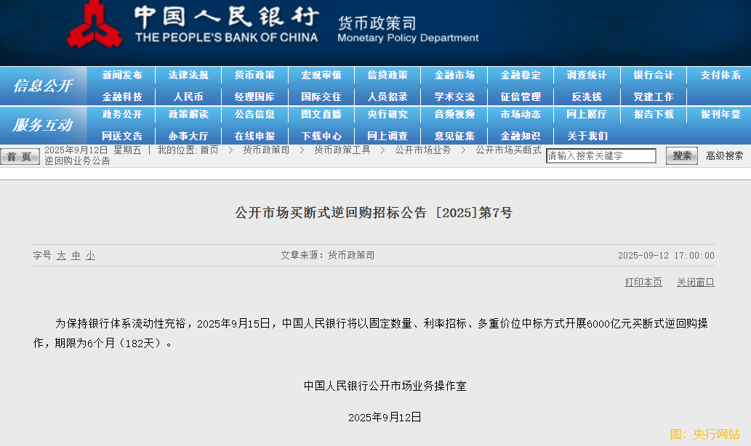Visit 办事大厅 navigation item
751x446 pixels.
(x=188, y=136)
